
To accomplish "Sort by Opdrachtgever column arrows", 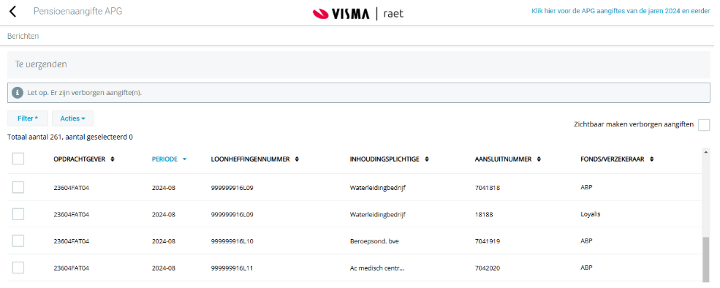I will pyautogui.click(x=113, y=159).
